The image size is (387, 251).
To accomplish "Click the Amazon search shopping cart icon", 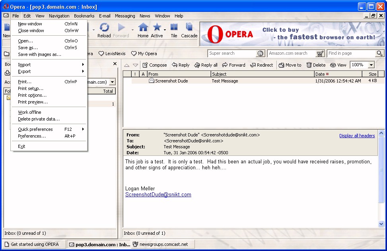I will (x=320, y=54).
